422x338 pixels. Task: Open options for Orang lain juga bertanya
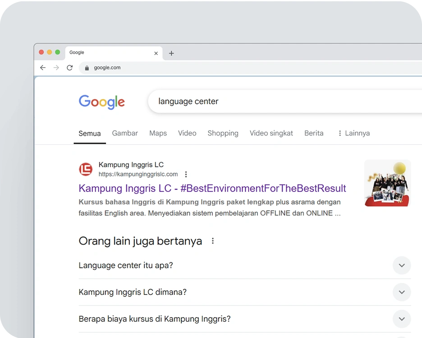pyautogui.click(x=212, y=241)
